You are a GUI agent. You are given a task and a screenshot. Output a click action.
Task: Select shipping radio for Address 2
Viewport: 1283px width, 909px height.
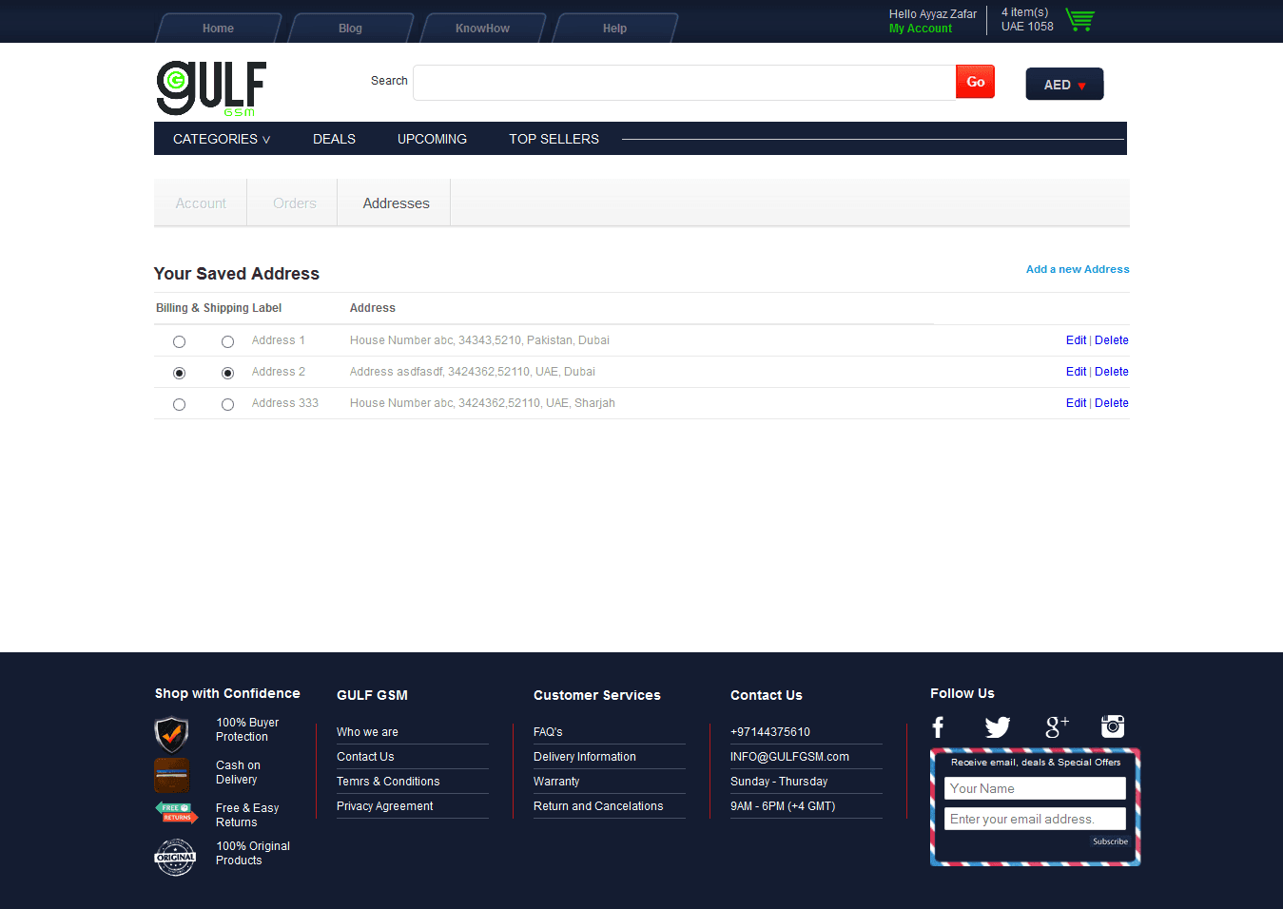(227, 373)
